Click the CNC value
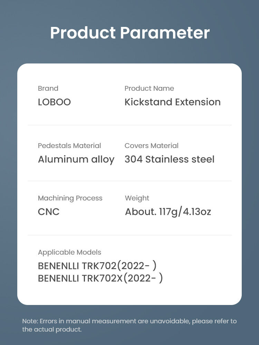This screenshot has height=345, width=259. tap(49, 212)
